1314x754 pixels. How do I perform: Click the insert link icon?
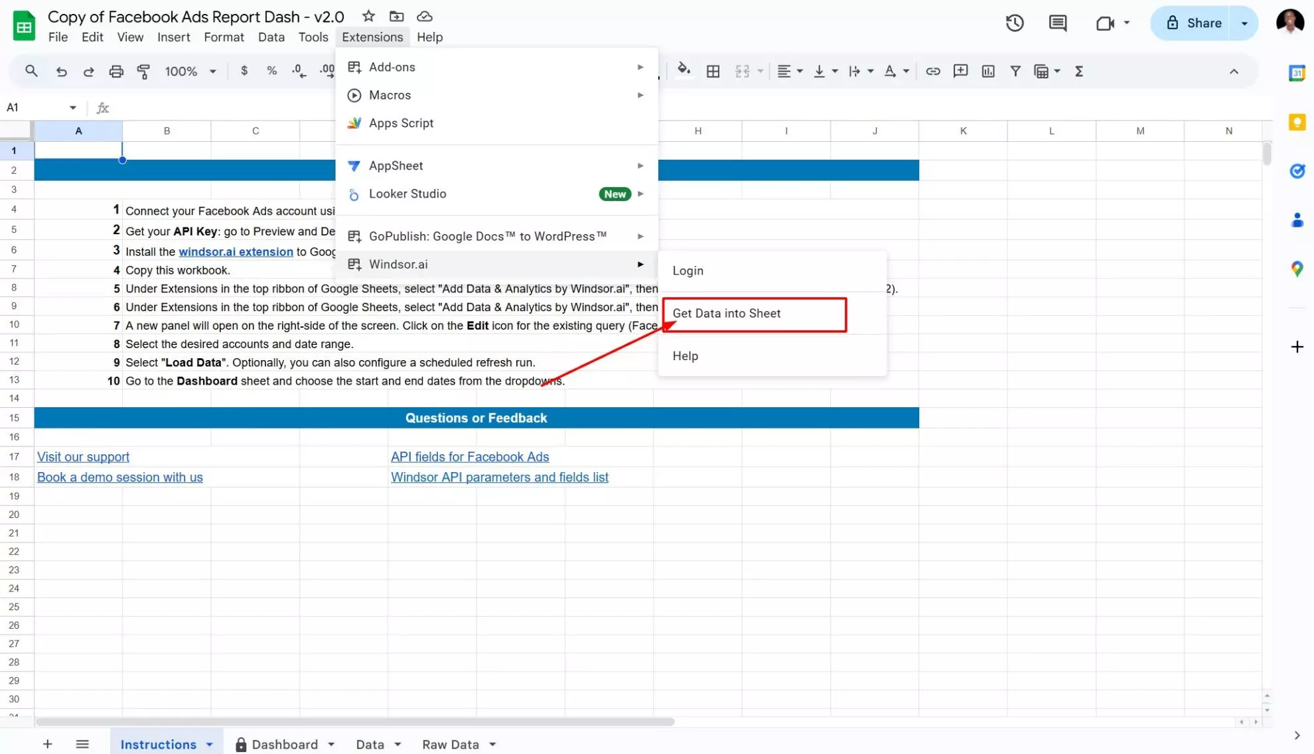pyautogui.click(x=932, y=72)
